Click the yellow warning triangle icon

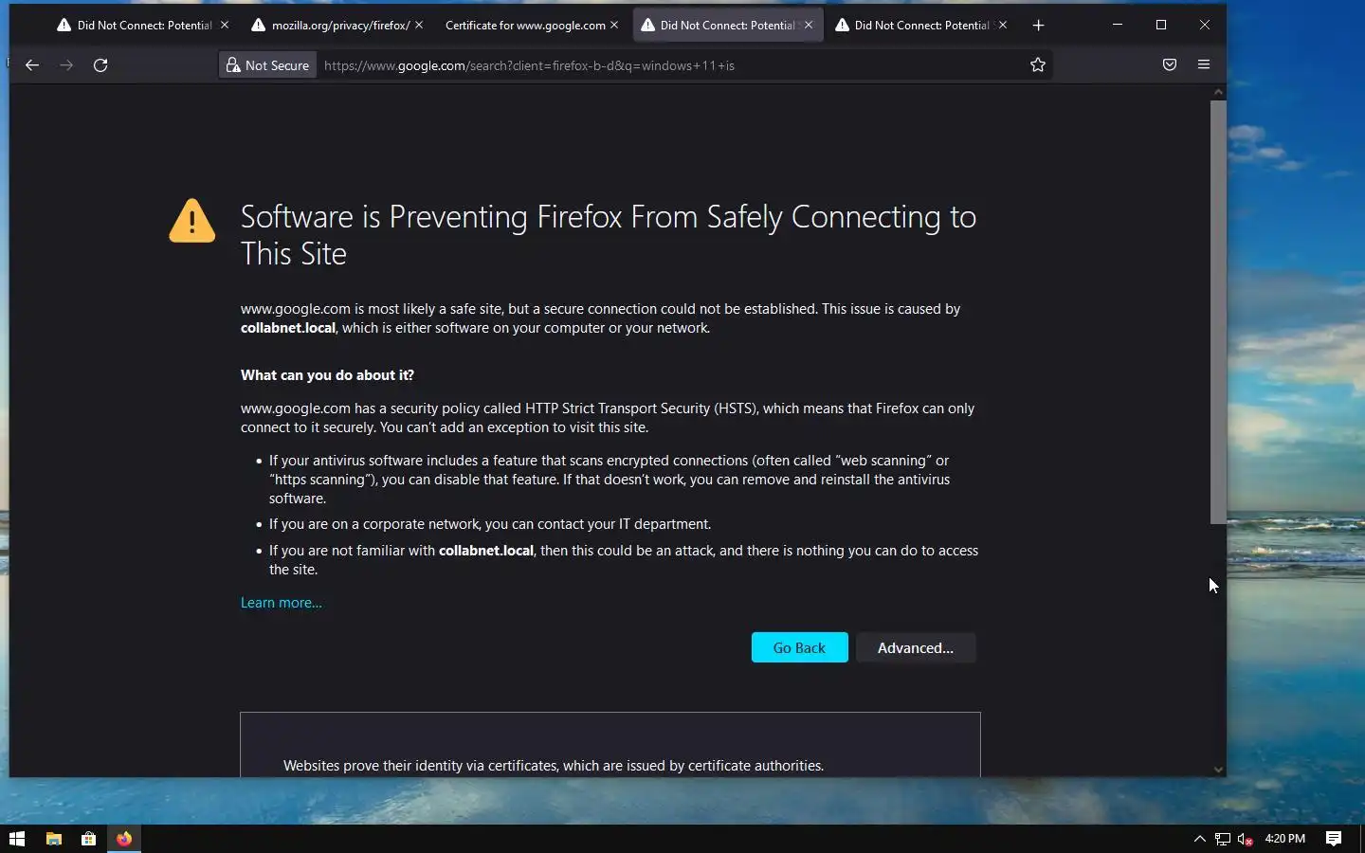192,221
